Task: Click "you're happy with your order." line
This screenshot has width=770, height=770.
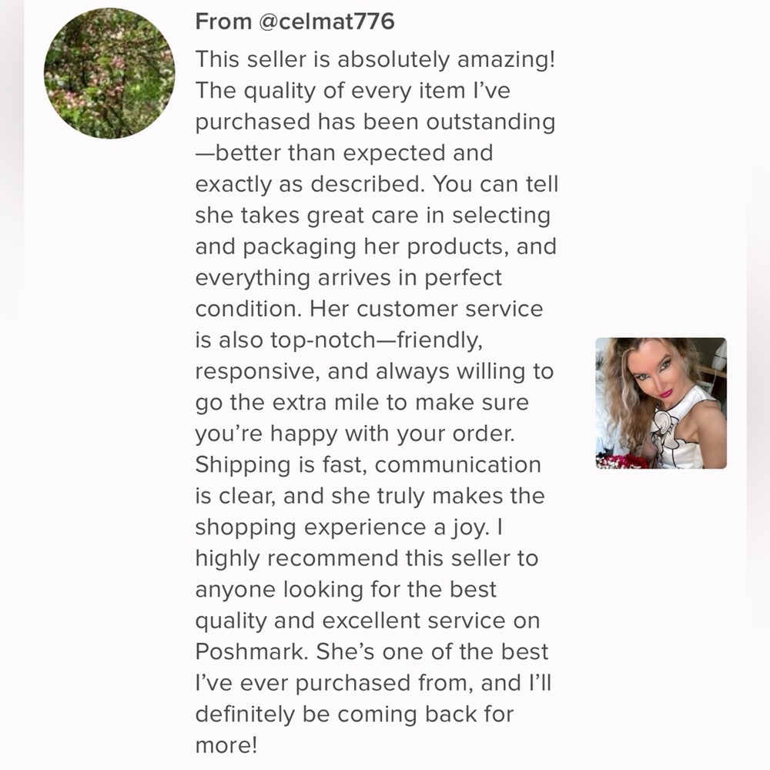Action: tap(355, 433)
